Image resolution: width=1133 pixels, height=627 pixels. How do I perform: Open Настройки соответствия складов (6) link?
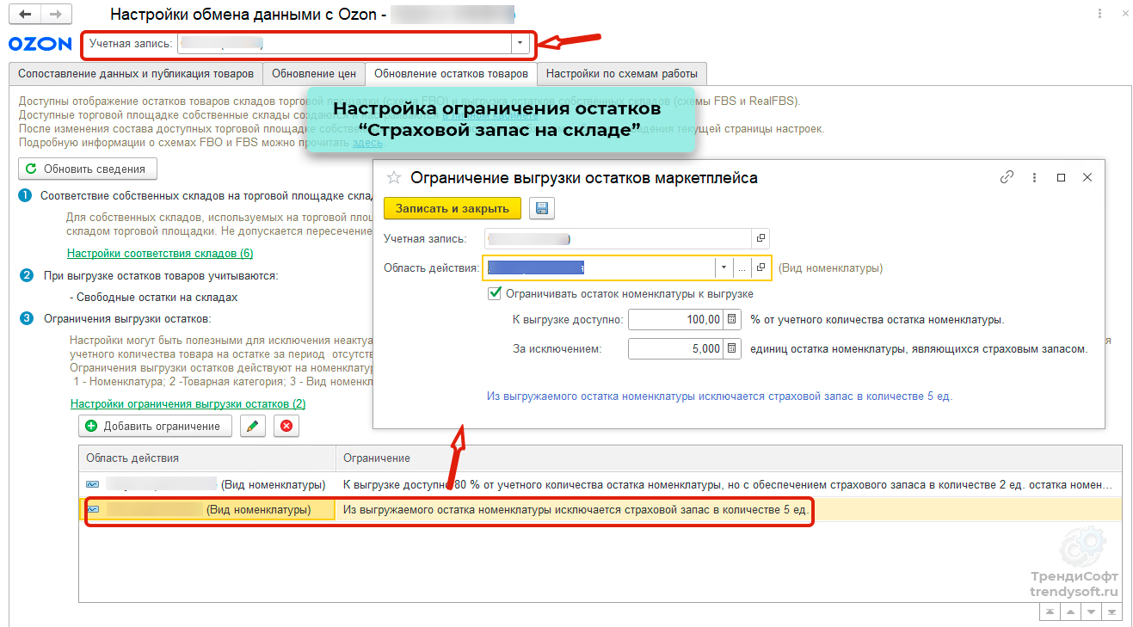point(160,254)
